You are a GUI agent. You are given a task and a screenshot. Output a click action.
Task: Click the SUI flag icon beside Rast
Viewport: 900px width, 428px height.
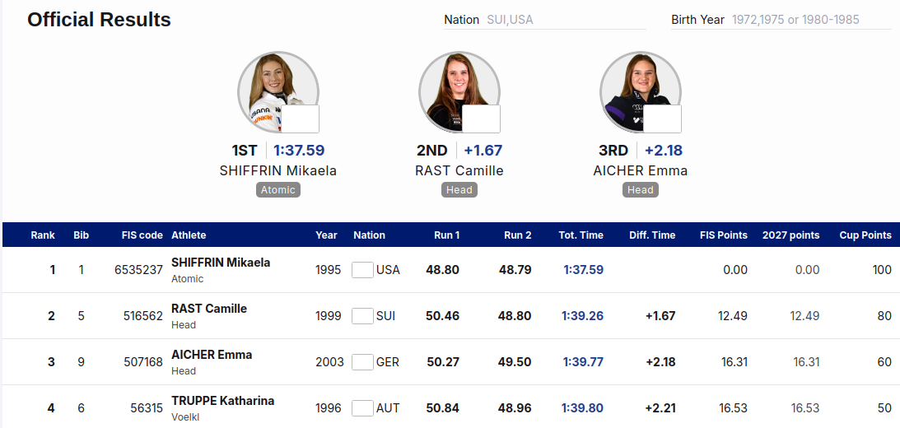click(362, 316)
